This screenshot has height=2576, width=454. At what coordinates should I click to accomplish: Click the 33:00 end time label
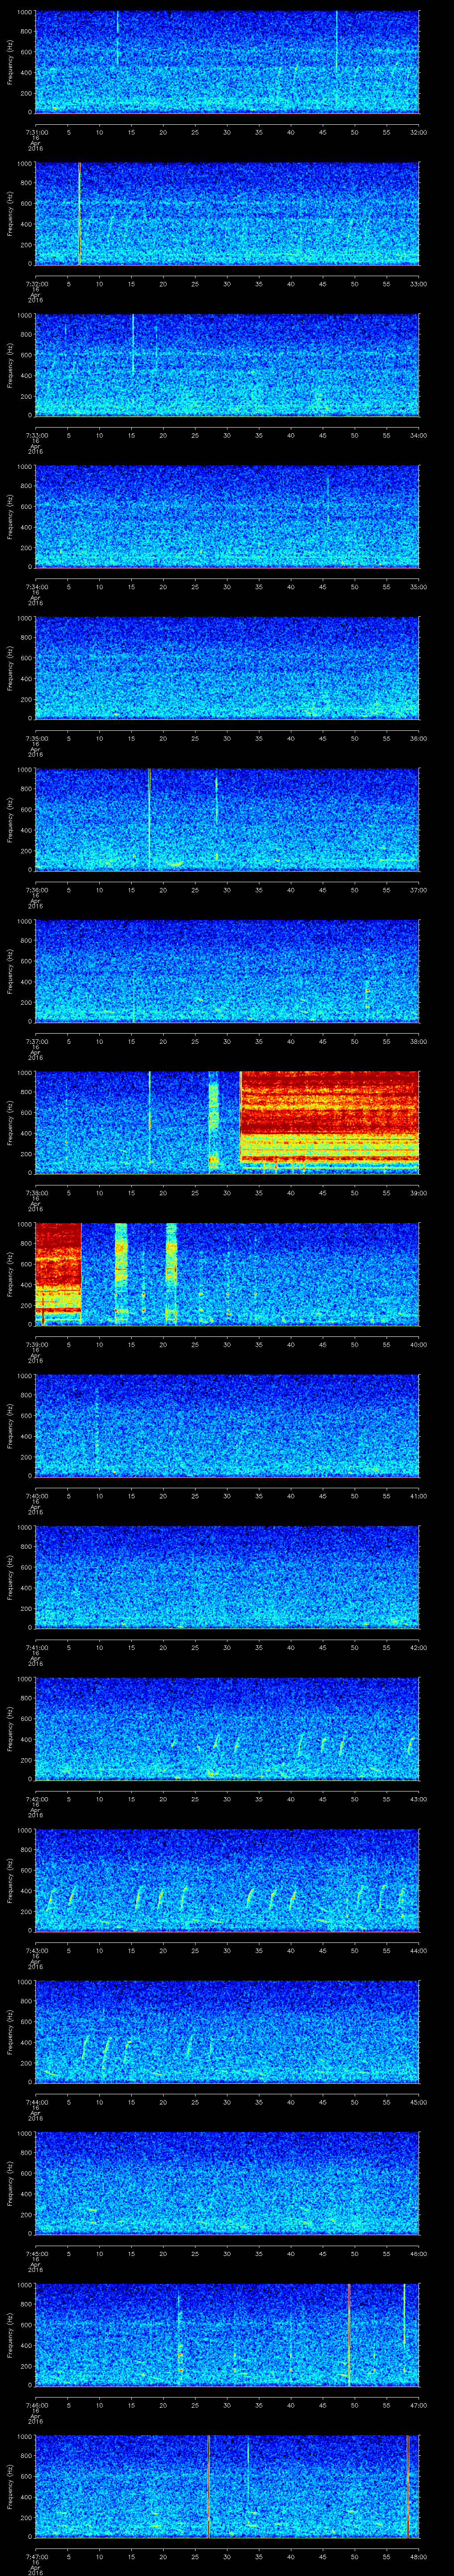pyautogui.click(x=418, y=284)
